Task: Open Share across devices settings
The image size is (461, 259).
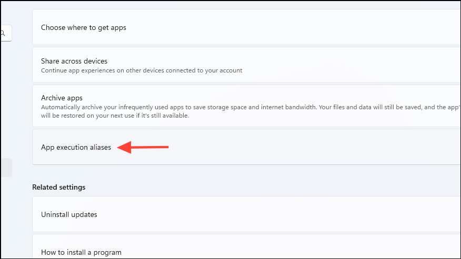Action: tap(246, 65)
